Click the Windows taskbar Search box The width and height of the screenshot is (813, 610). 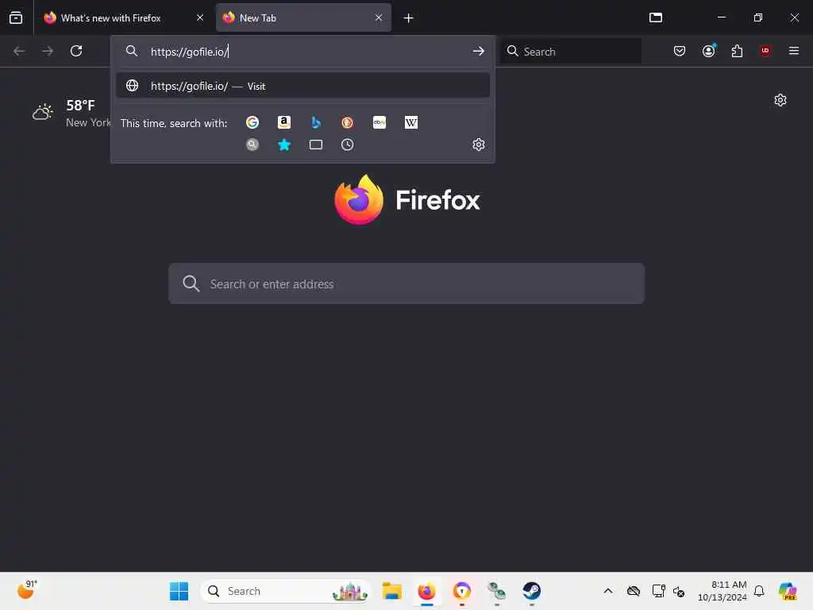pyautogui.click(x=286, y=591)
